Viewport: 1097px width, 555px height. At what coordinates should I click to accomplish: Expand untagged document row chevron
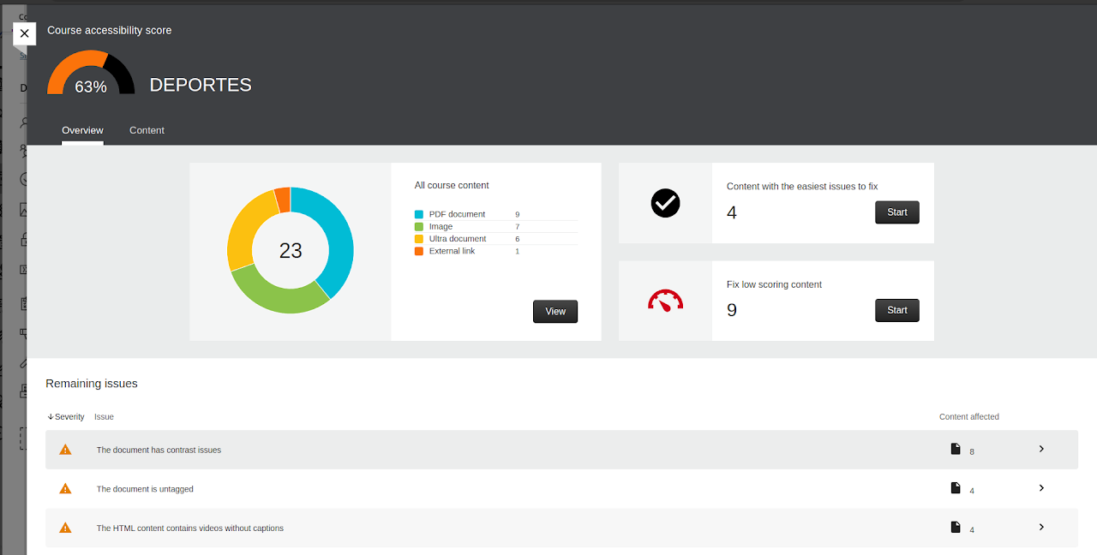pos(1041,488)
